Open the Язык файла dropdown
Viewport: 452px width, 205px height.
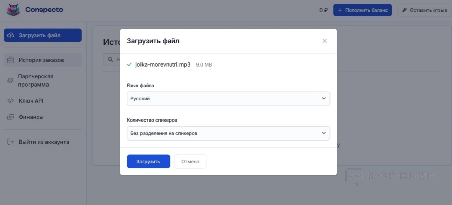point(228,99)
